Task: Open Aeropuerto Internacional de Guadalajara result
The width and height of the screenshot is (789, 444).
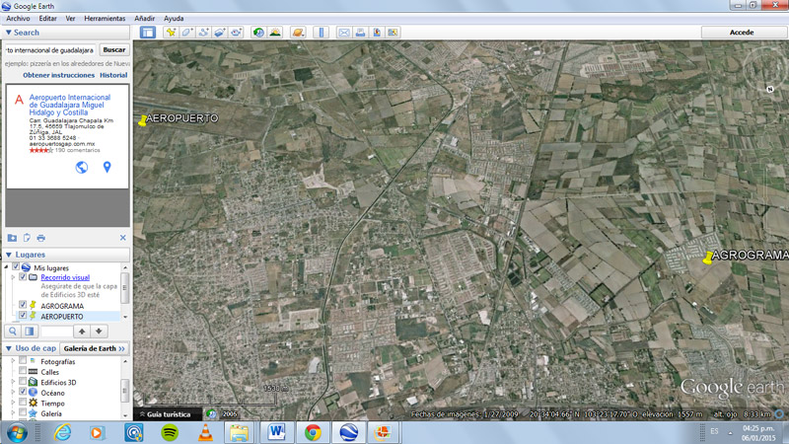Action: (69, 105)
